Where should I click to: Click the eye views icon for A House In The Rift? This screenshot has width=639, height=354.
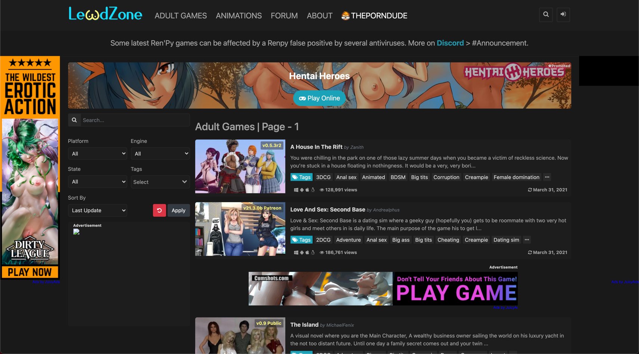coord(322,190)
